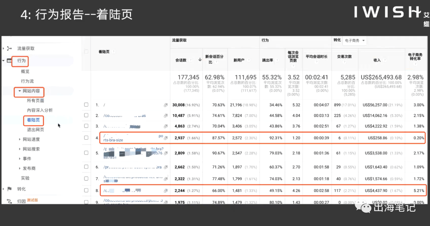
Task: Open row 1 landing page external link icon
Action: (166, 105)
